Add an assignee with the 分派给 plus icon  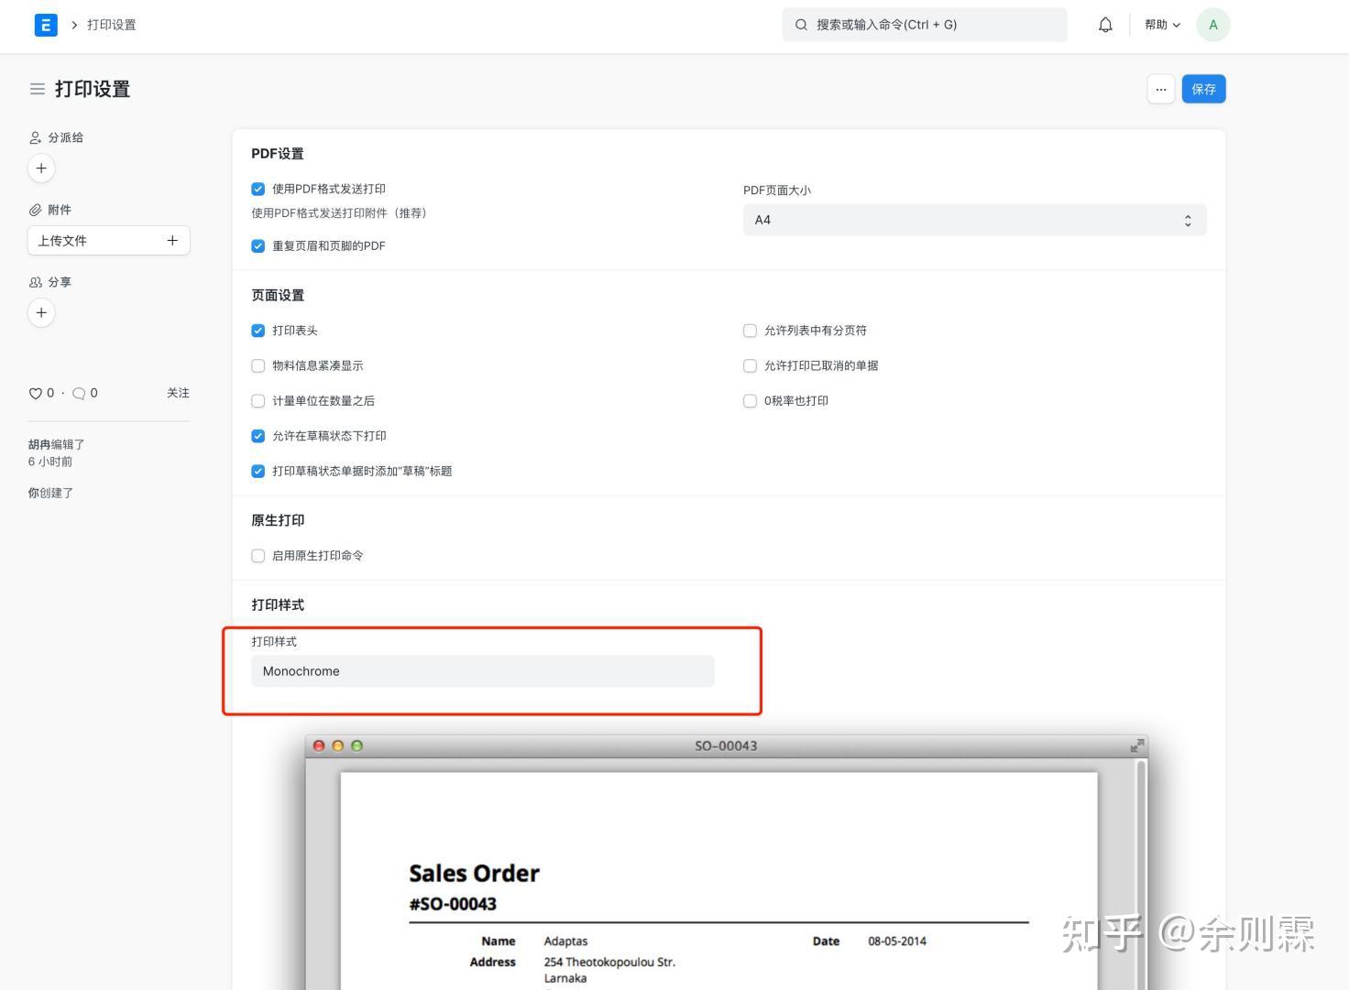coord(41,168)
